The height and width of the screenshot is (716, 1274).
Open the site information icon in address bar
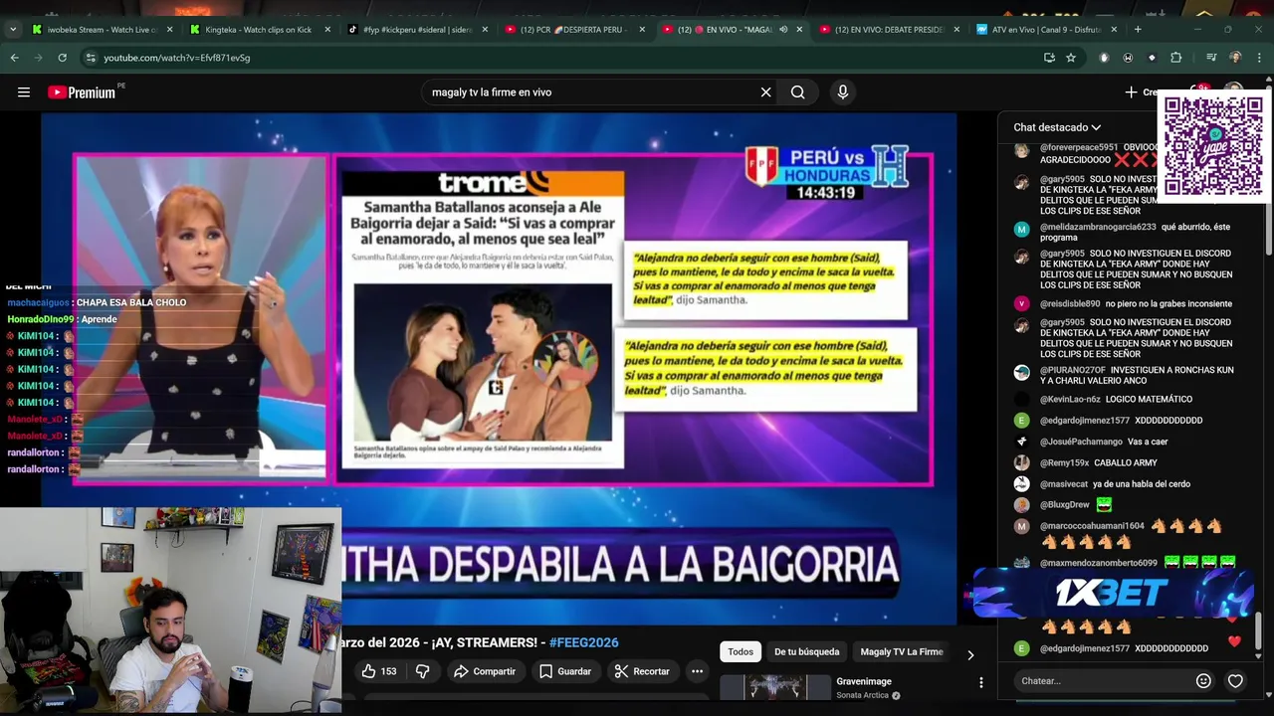pos(91,58)
